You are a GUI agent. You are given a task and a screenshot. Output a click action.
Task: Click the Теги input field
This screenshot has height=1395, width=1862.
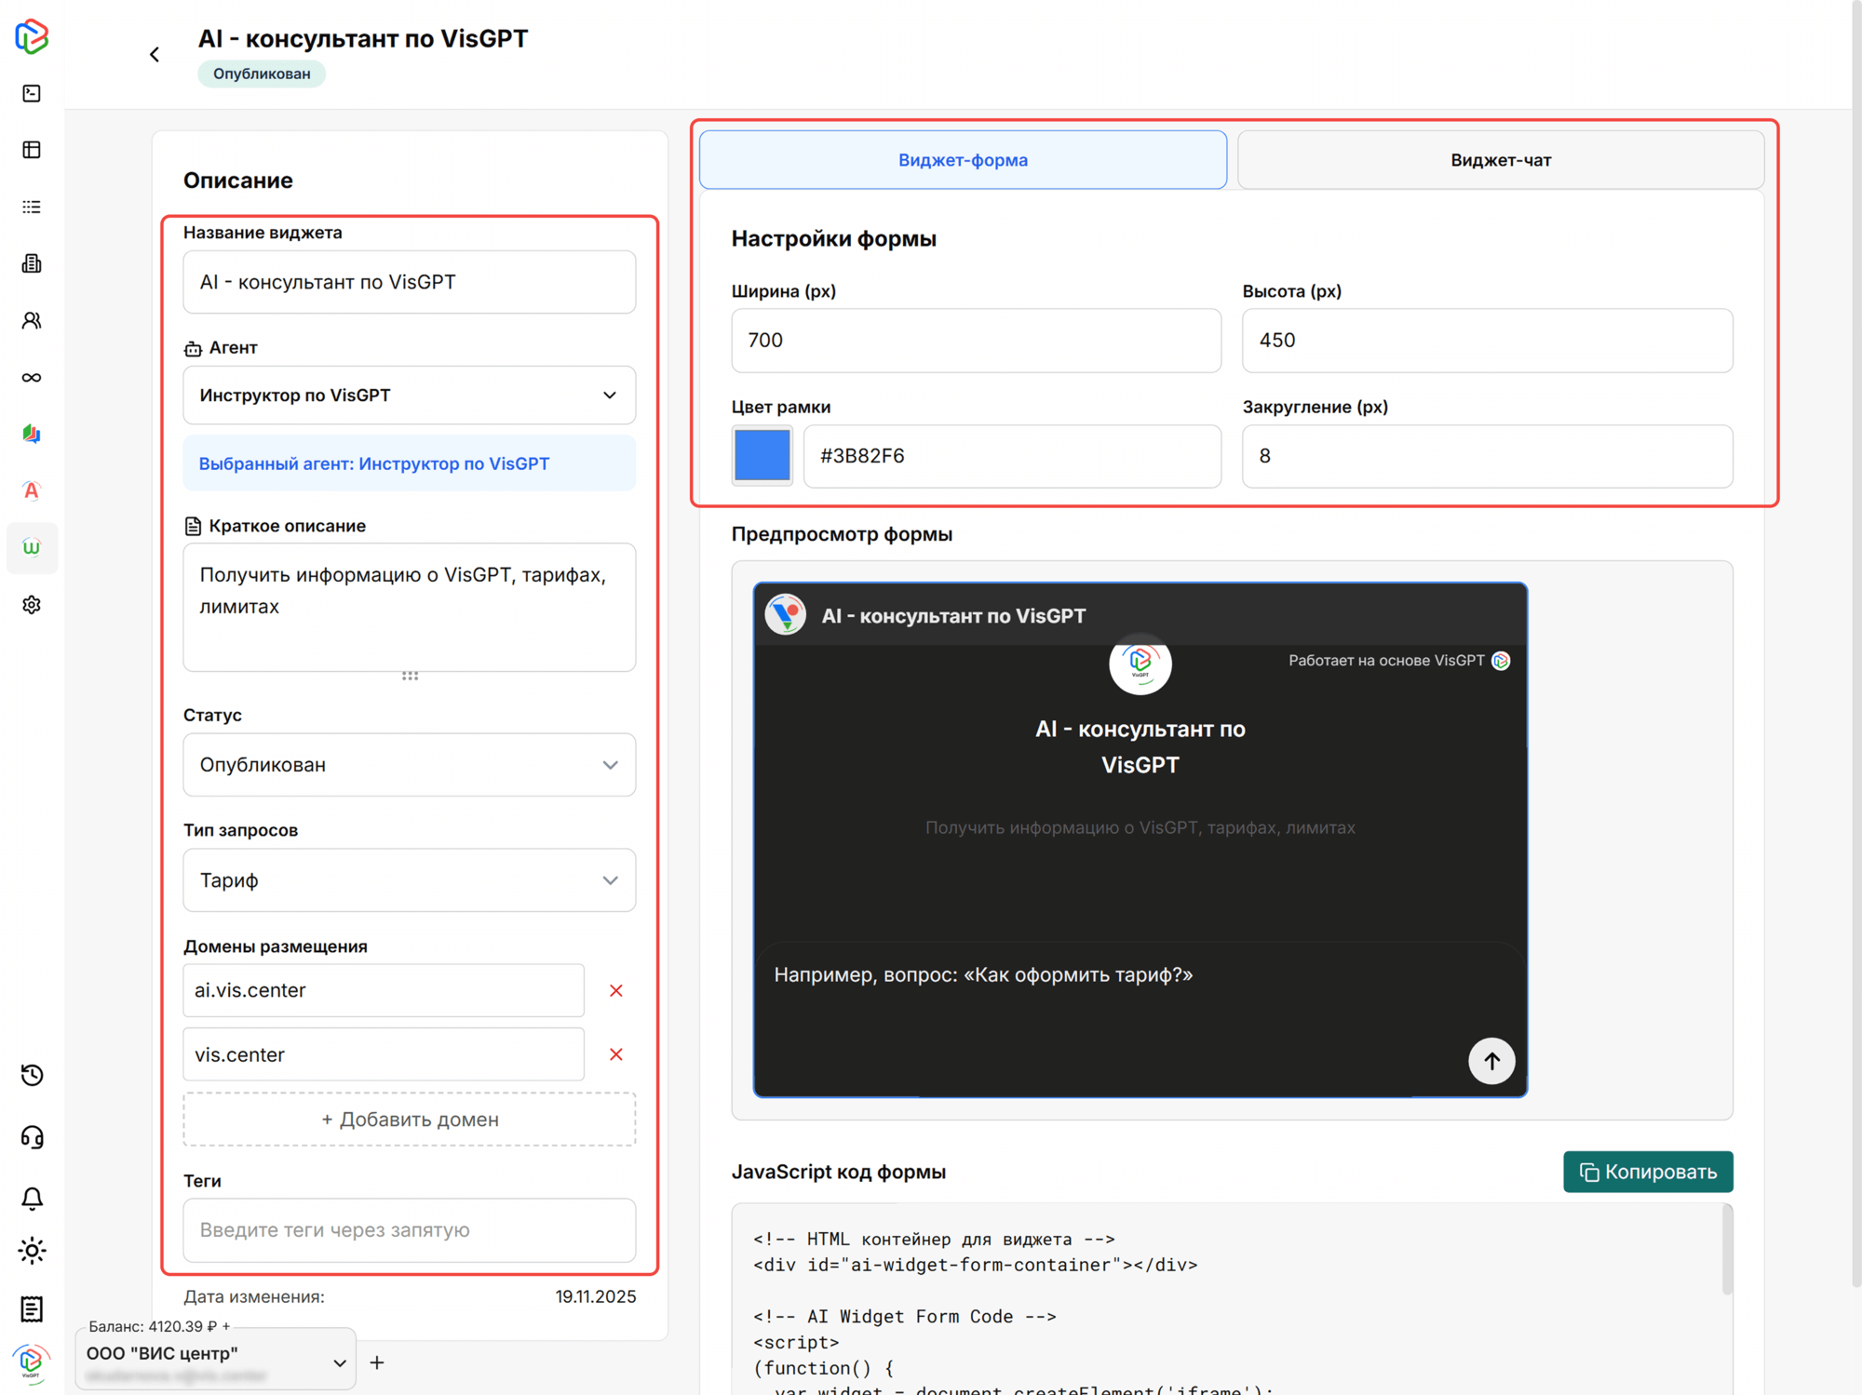click(409, 1230)
